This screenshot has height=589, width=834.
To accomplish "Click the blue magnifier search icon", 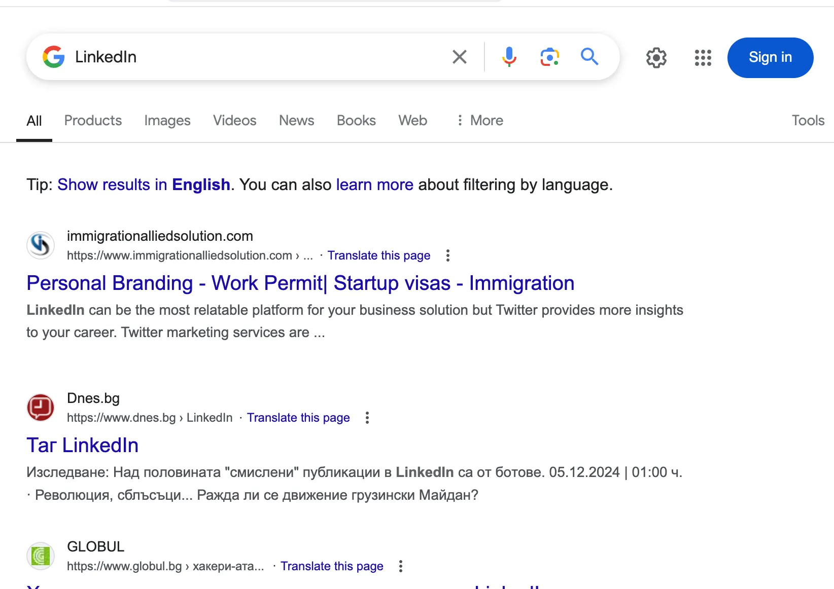I will pos(589,57).
